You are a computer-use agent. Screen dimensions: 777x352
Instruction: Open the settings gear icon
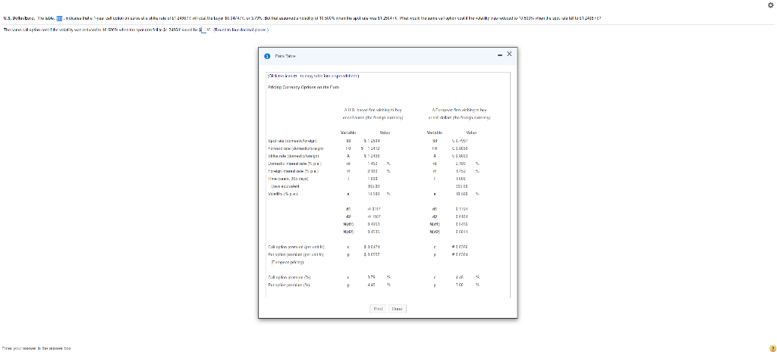coord(772,4)
